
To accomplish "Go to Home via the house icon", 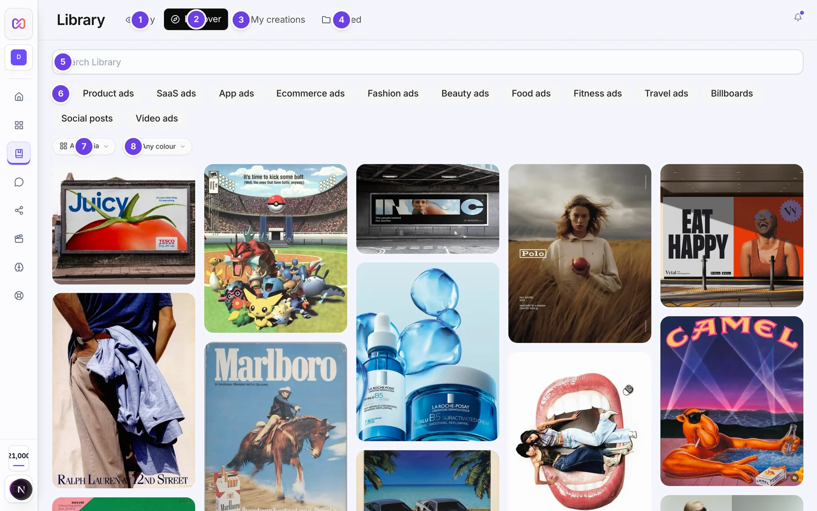I will pos(19,97).
